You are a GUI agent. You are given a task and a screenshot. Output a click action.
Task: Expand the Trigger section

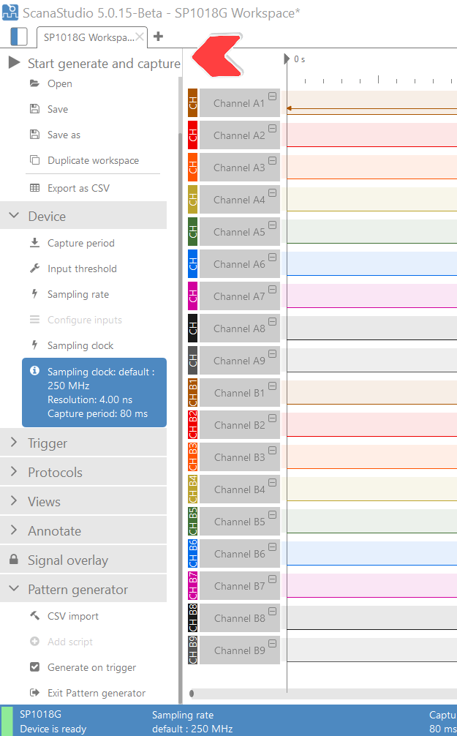tap(48, 443)
